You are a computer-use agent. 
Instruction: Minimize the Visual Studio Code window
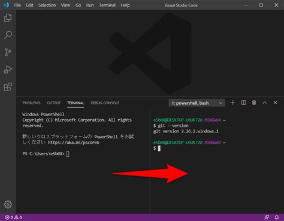[246, 5]
